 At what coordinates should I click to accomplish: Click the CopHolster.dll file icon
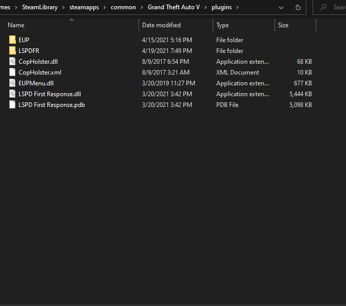(x=12, y=62)
